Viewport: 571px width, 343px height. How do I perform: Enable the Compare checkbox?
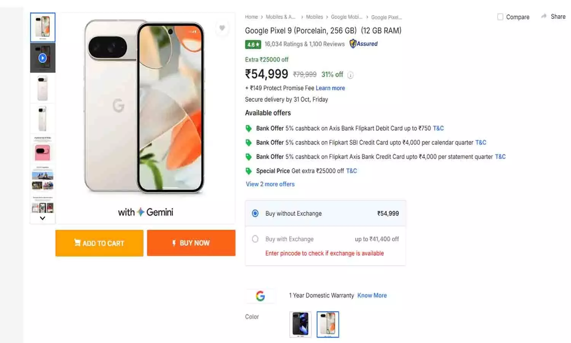pyautogui.click(x=500, y=17)
